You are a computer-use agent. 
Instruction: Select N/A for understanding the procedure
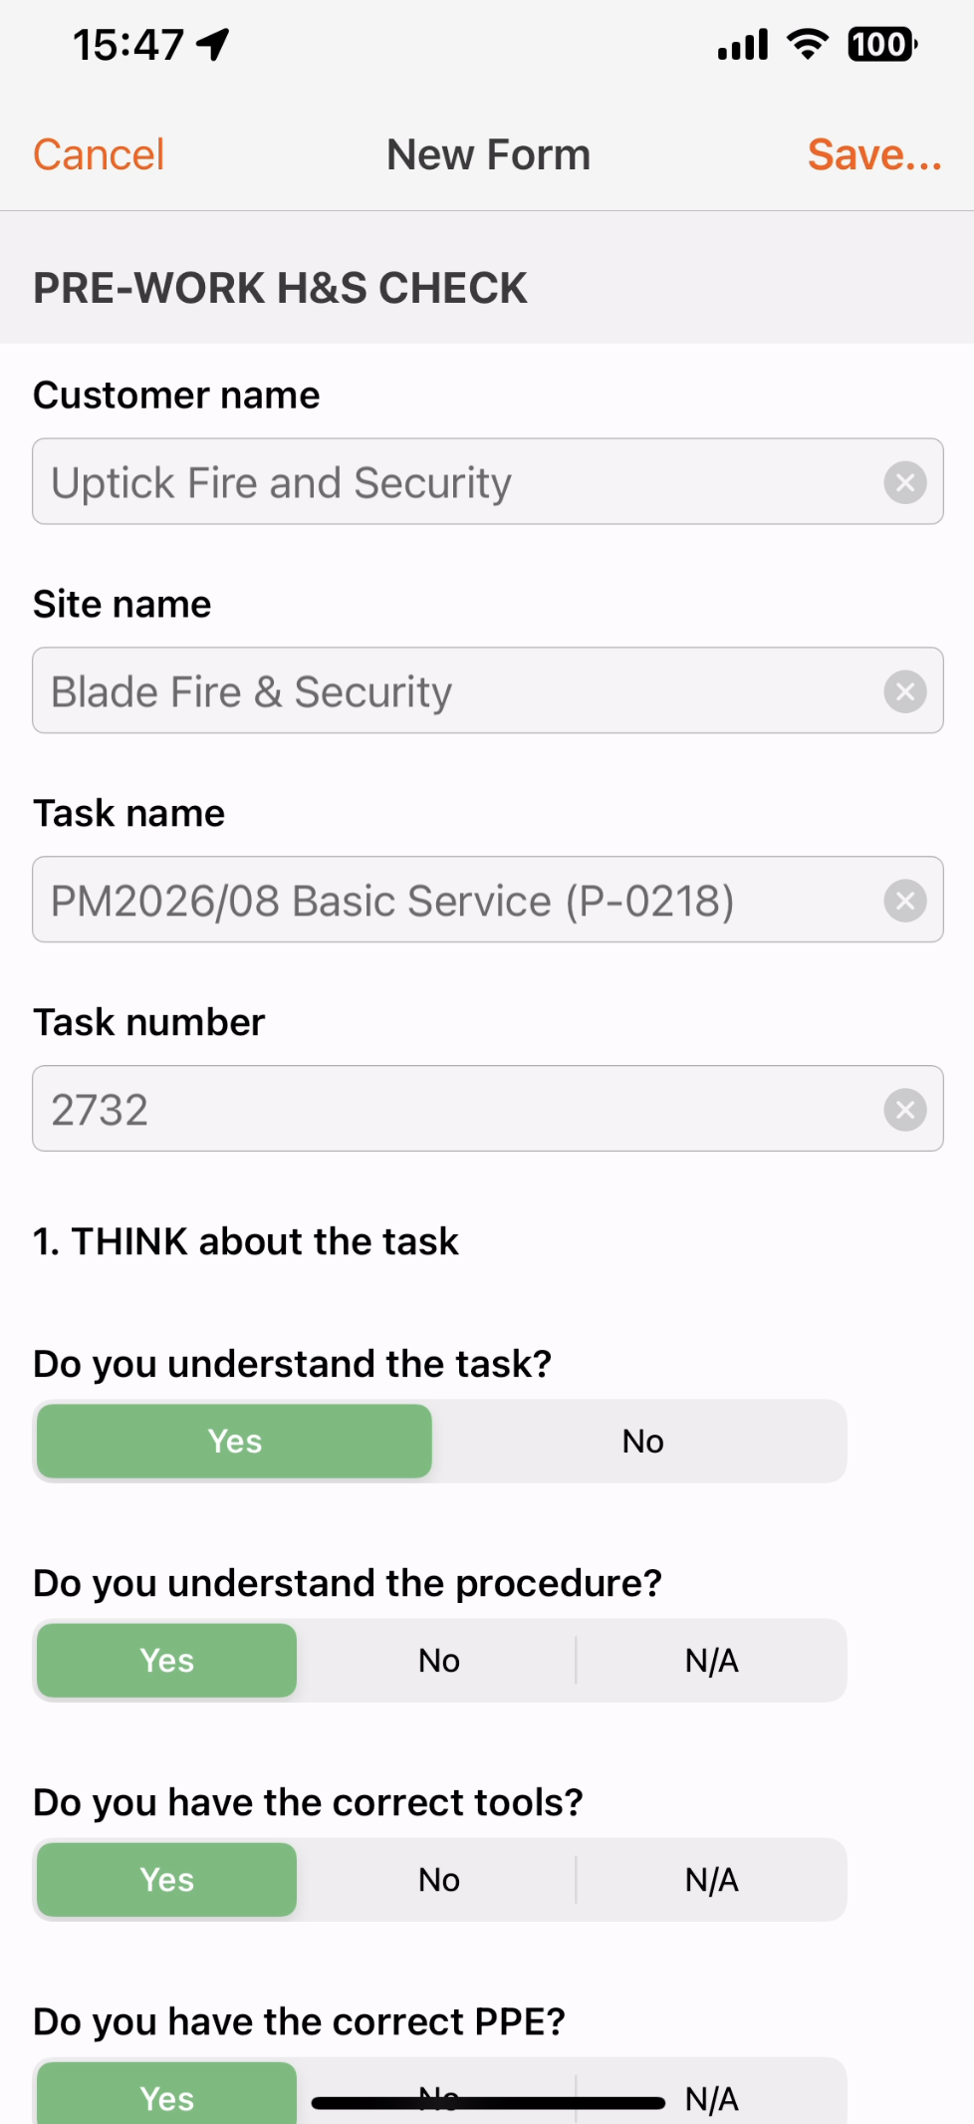tap(711, 1661)
